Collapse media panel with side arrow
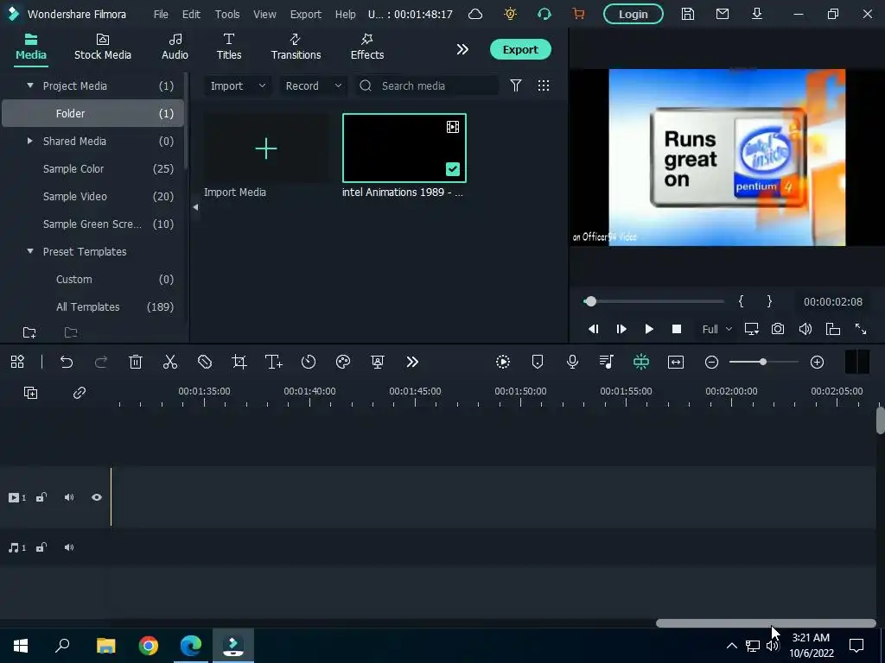The image size is (885, 663). pos(195,207)
